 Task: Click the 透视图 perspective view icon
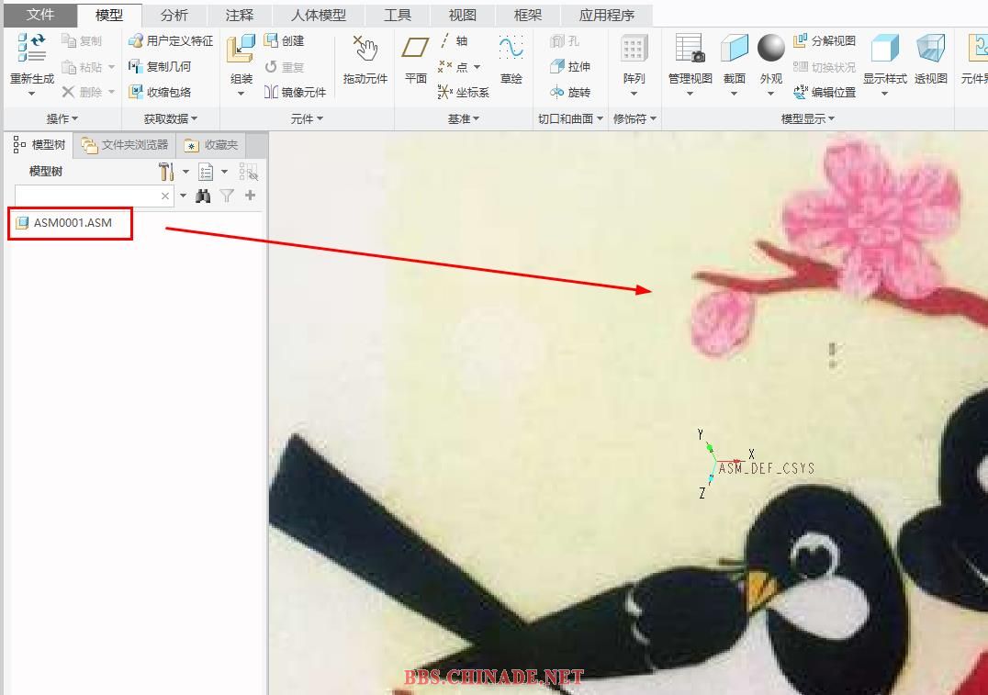point(931,50)
